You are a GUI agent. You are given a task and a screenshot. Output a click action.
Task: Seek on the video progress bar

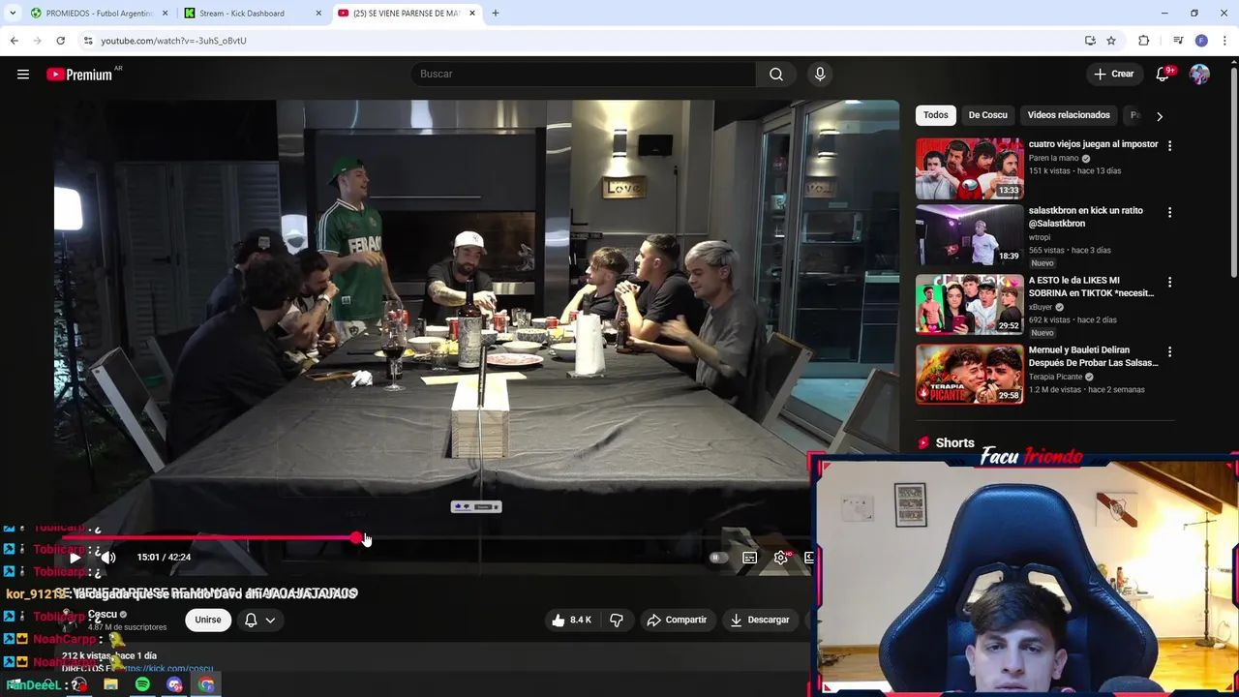436,537
